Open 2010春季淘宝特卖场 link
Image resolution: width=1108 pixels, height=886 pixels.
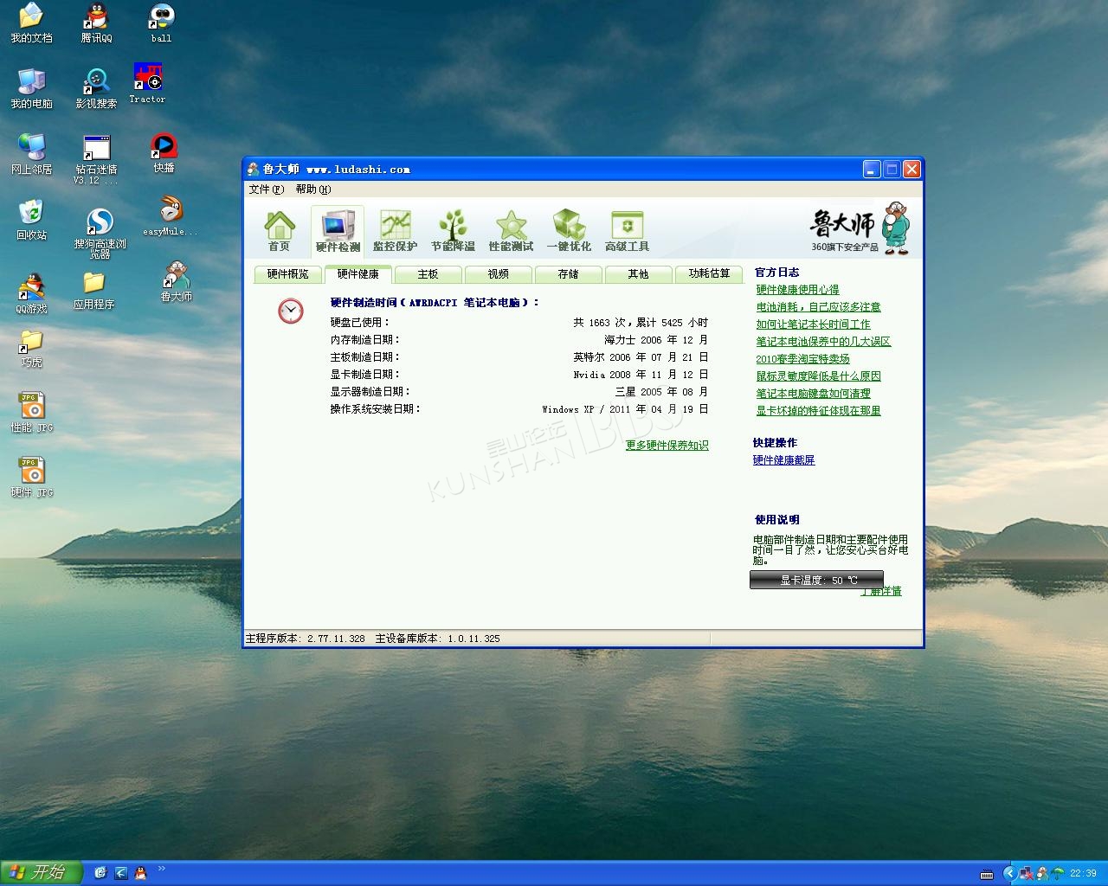coord(802,359)
